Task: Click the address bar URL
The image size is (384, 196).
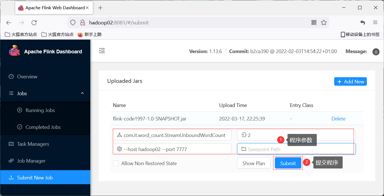Action: click(119, 23)
